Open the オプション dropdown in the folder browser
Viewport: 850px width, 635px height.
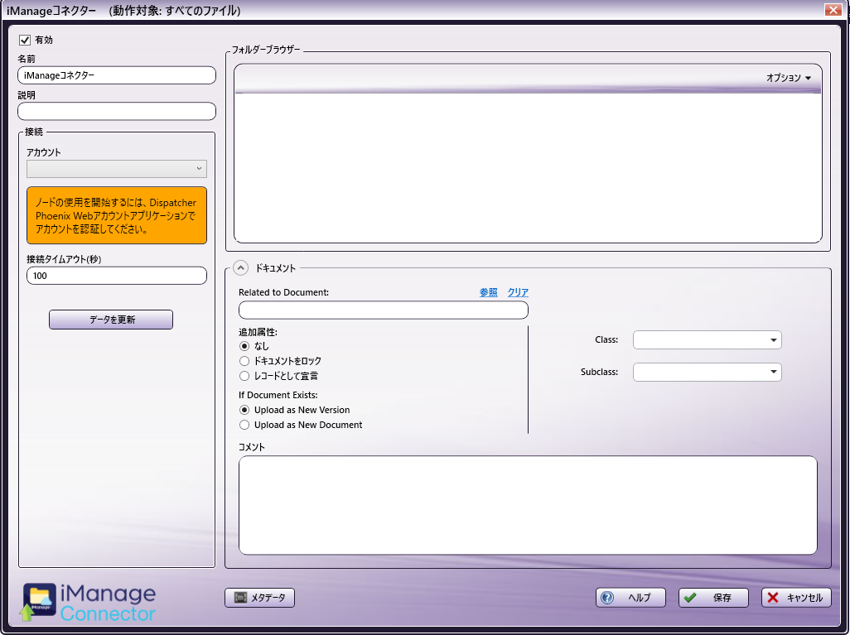coord(788,78)
